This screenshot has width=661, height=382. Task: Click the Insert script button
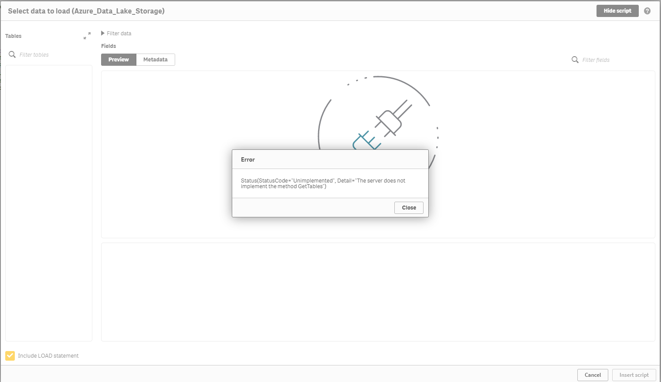[x=634, y=375]
